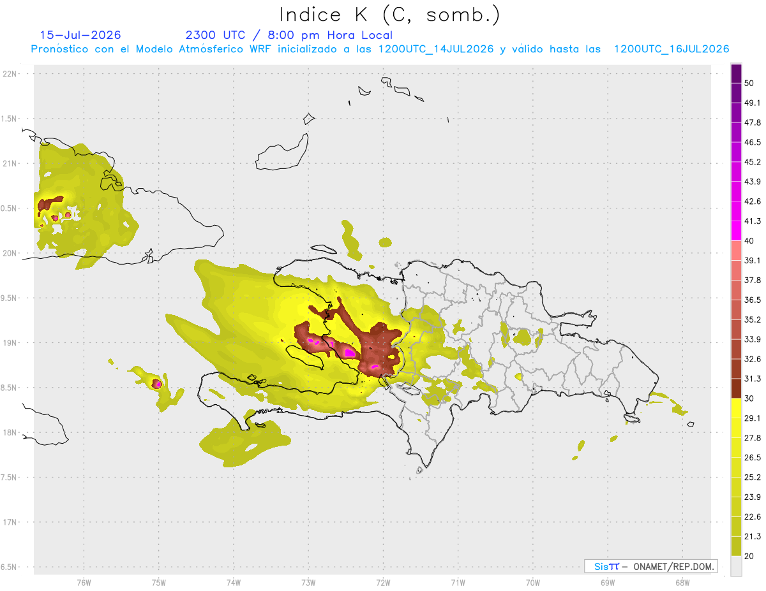Click colorbar label '50'

(x=750, y=83)
